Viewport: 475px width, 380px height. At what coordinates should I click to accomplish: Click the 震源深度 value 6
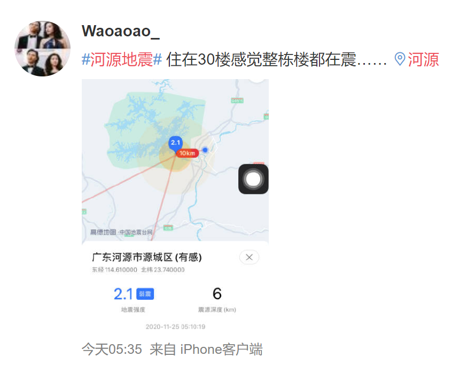217,293
